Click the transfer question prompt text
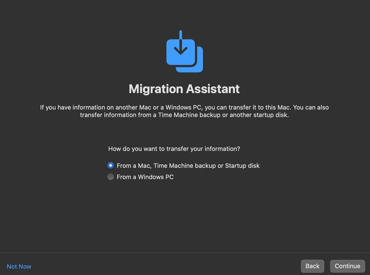This screenshot has width=370, height=275. pyautogui.click(x=174, y=149)
